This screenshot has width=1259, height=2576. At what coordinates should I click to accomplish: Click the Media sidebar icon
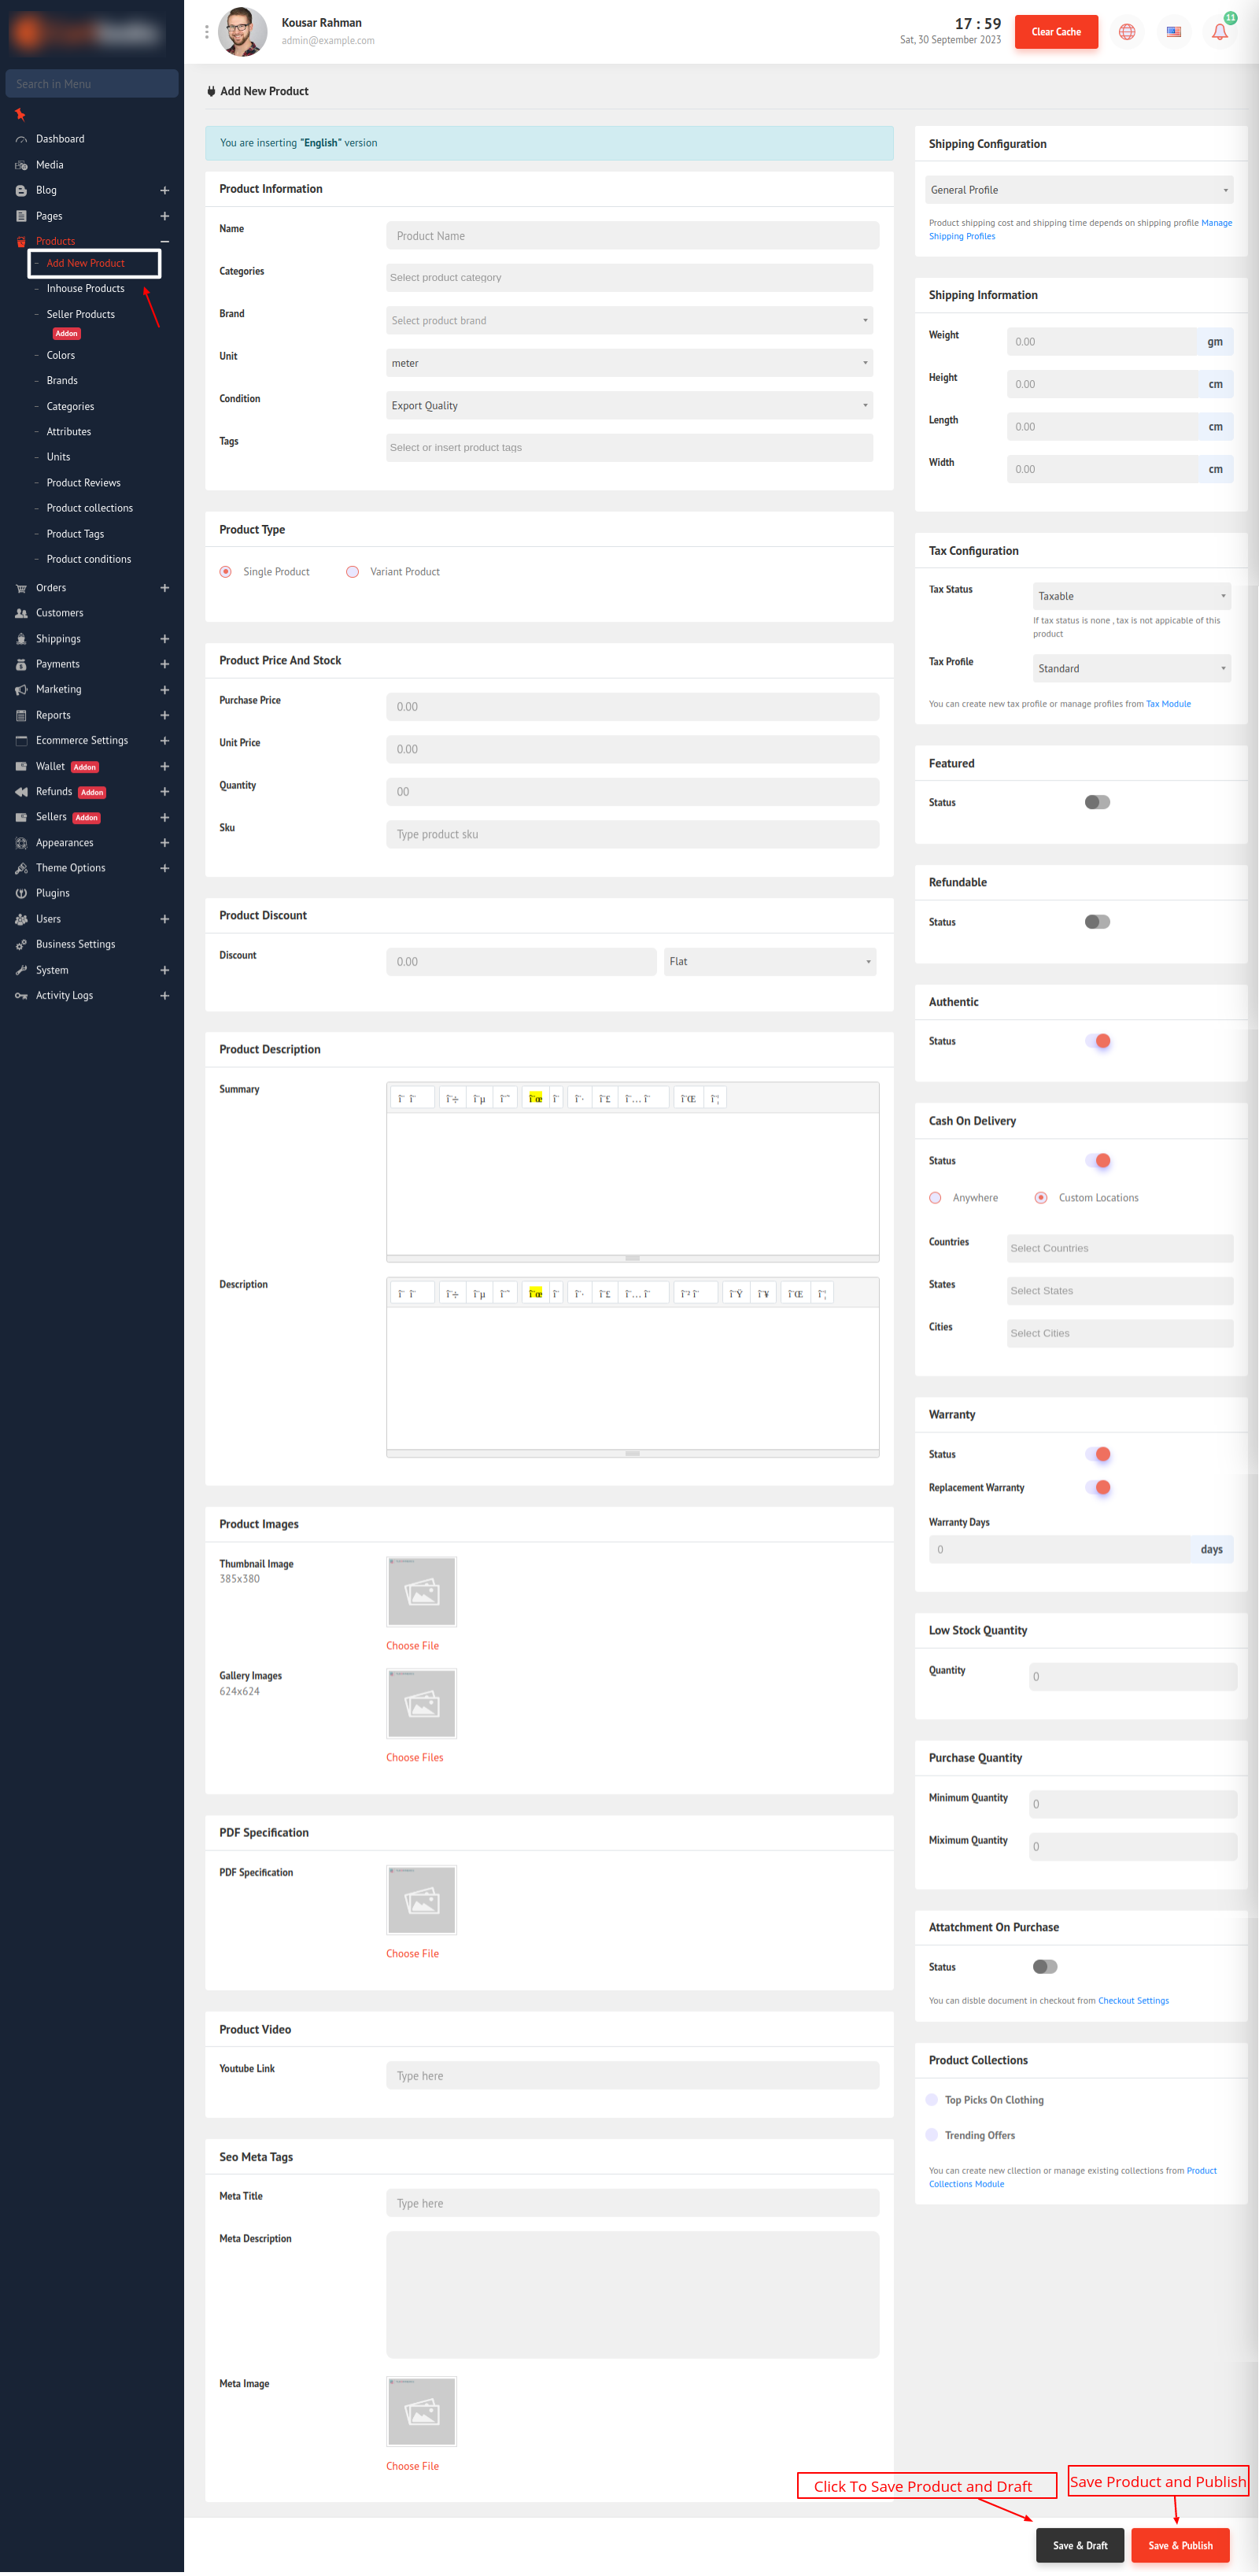(21, 165)
